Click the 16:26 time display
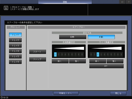 point(6,97)
